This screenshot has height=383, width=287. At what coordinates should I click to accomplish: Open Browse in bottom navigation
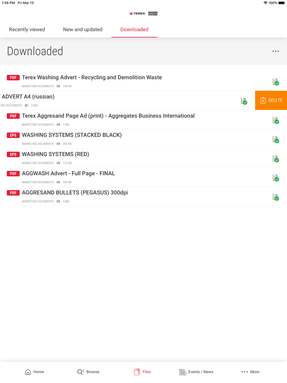88,372
